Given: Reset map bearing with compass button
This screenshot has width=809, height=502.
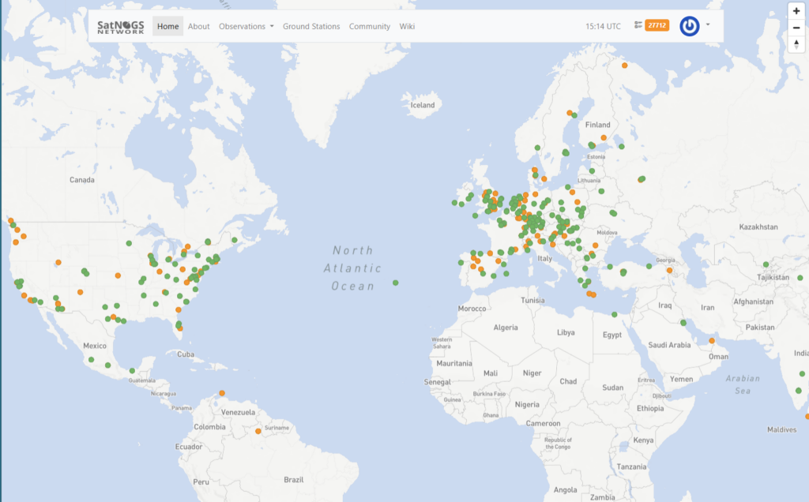Looking at the screenshot, I should click(796, 44).
